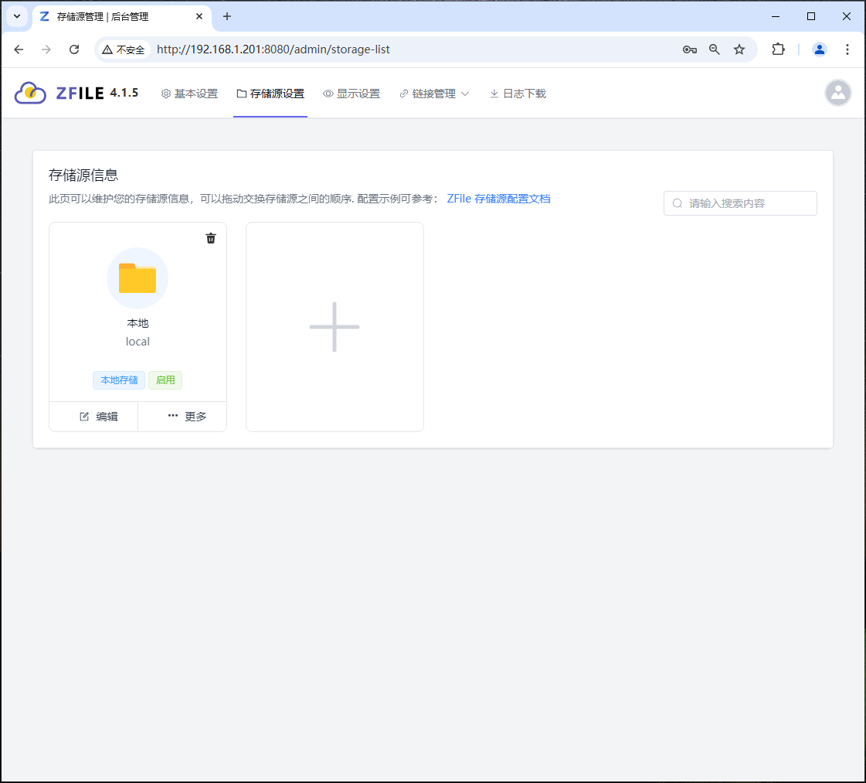This screenshot has height=783, width=866.
Task: Expand the 链接管理 dropdown menu
Action: click(434, 92)
